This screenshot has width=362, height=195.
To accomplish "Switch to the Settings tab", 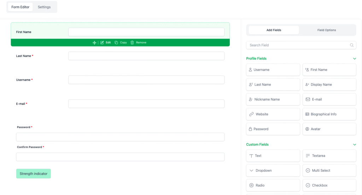I will [44, 7].
